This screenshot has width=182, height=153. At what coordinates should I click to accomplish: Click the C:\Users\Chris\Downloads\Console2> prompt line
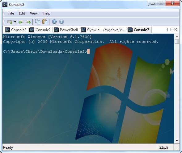tap(45, 52)
